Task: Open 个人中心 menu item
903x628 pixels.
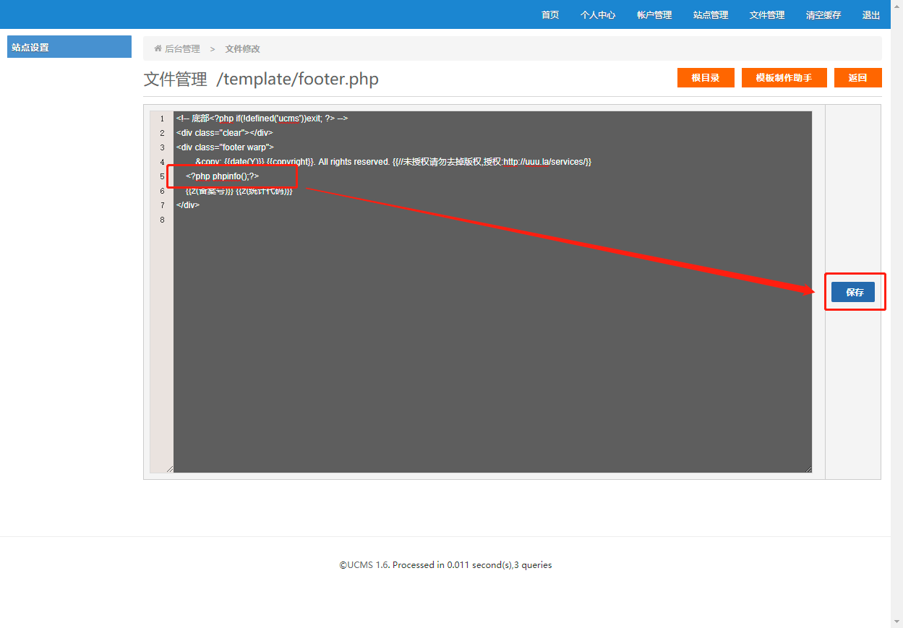Action: [598, 14]
